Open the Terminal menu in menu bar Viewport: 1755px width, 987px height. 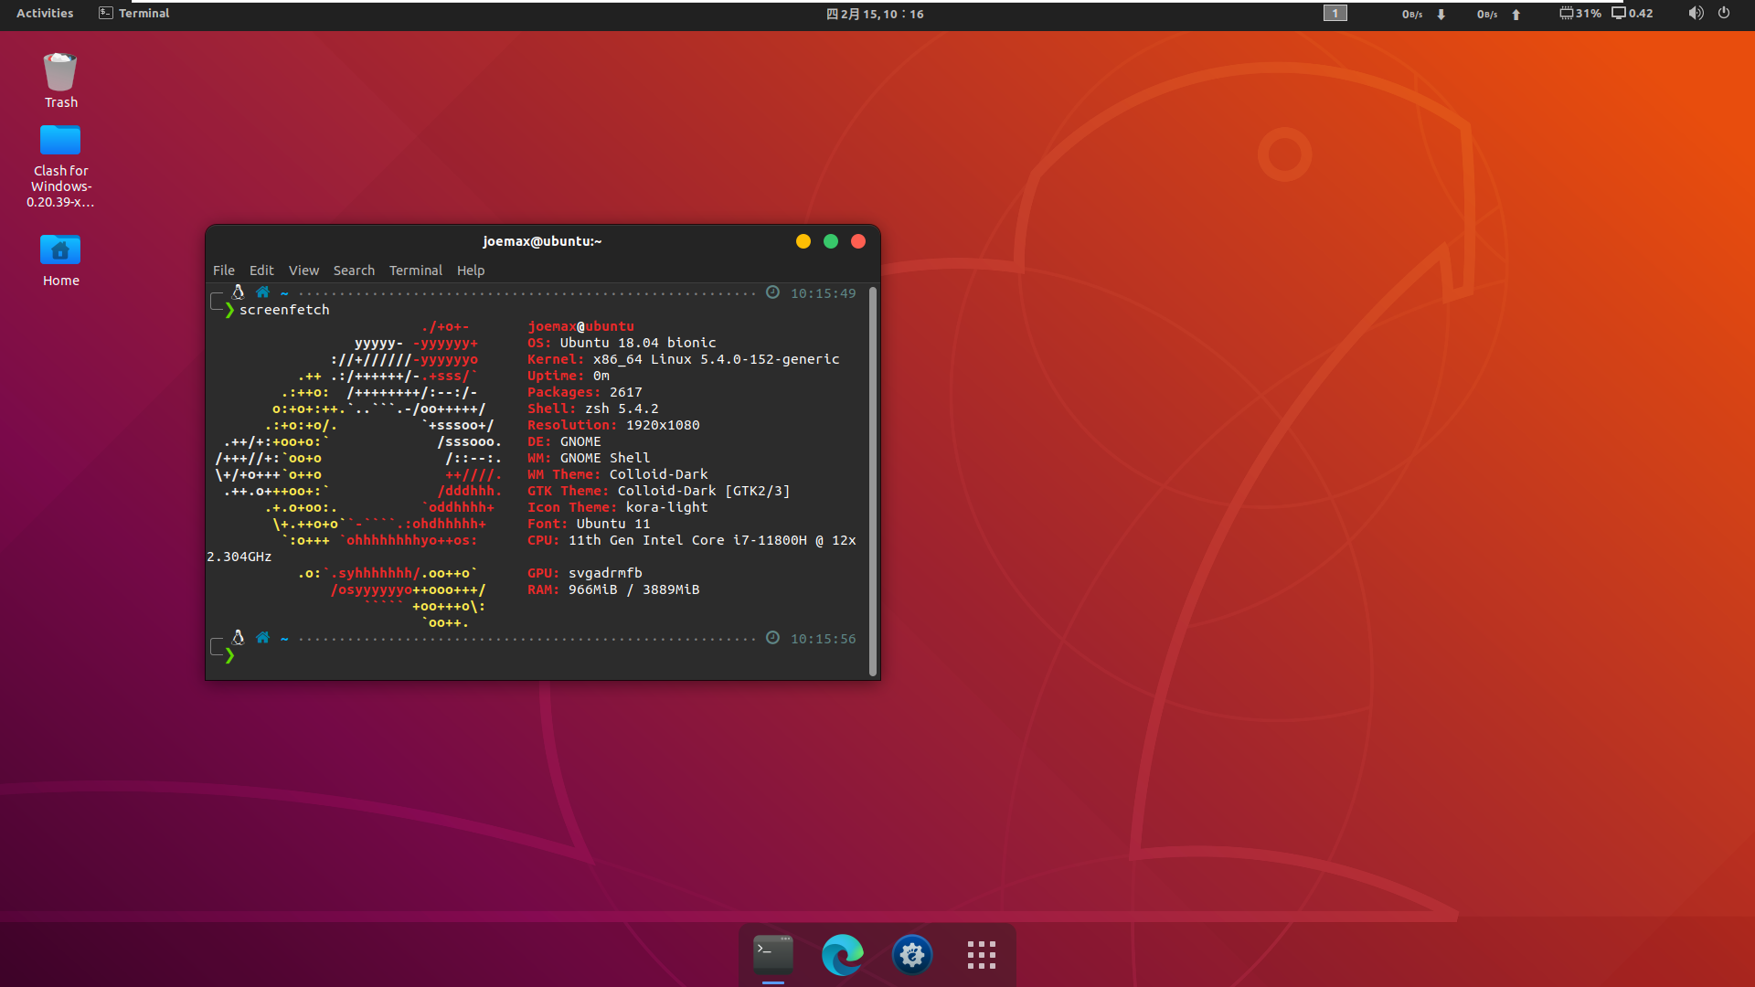[x=416, y=271]
